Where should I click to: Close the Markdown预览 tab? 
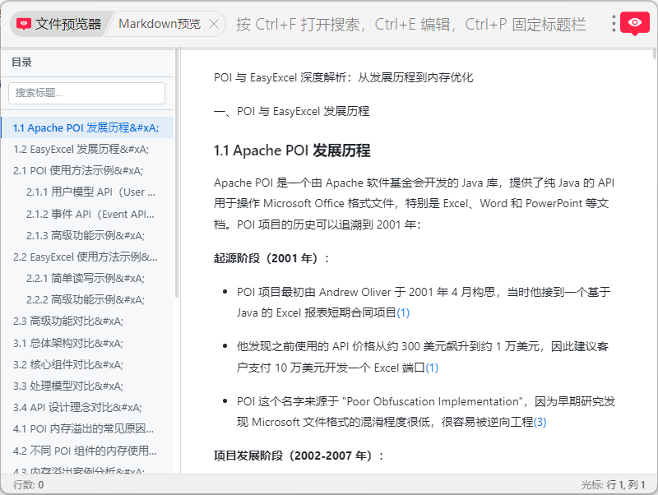tap(214, 24)
